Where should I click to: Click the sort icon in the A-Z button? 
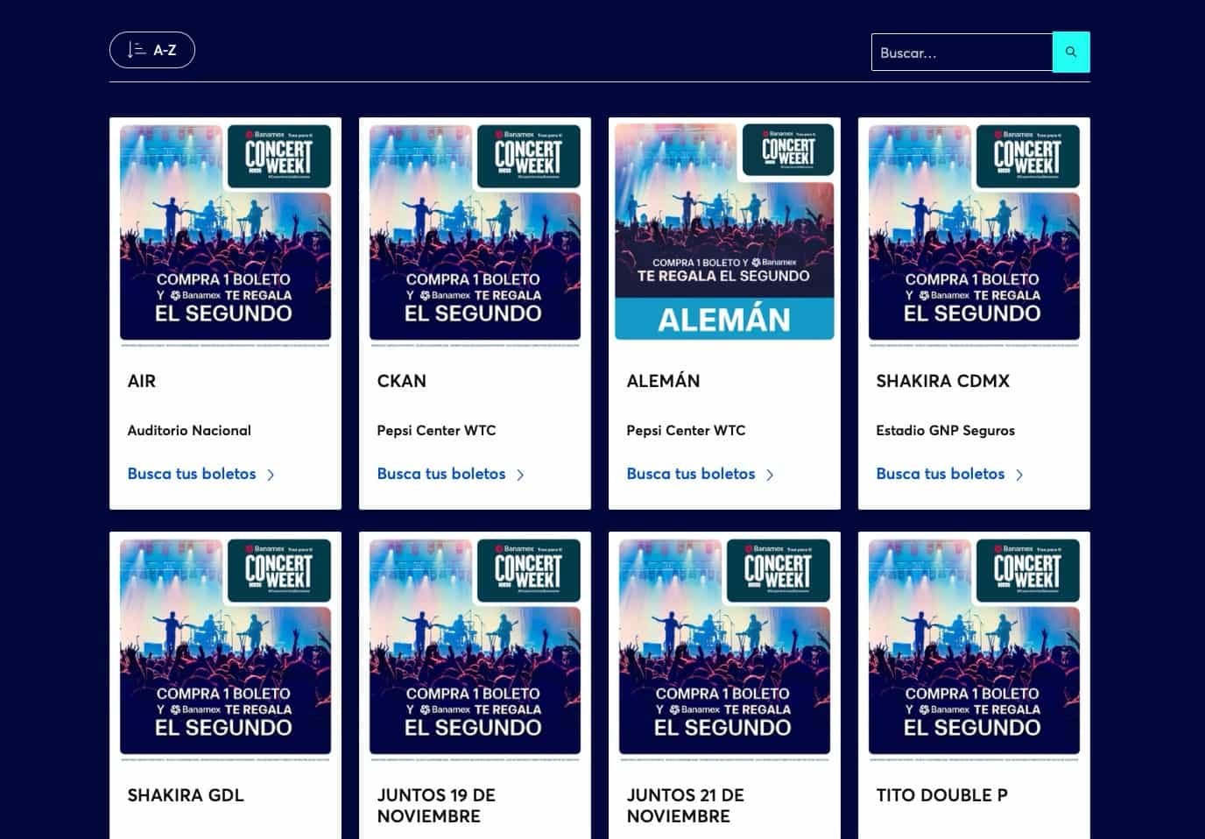pyautogui.click(x=137, y=50)
